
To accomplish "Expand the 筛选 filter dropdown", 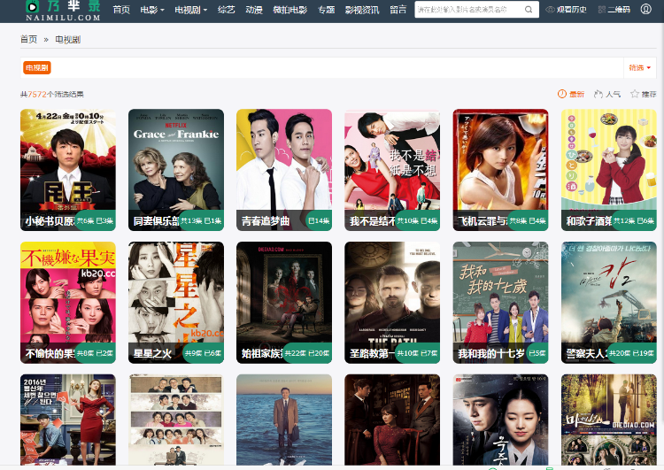I will [639, 68].
